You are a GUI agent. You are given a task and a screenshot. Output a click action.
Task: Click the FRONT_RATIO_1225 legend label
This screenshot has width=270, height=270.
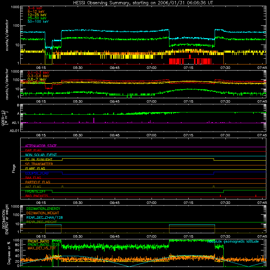point(44,245)
